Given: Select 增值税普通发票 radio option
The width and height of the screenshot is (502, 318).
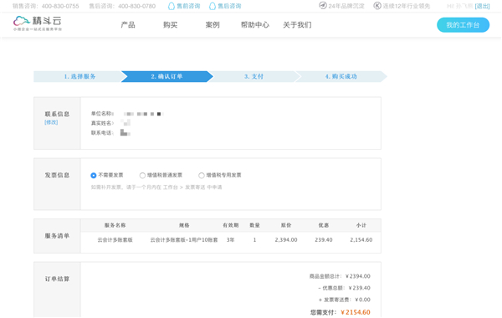Looking at the screenshot, I should [x=142, y=176].
